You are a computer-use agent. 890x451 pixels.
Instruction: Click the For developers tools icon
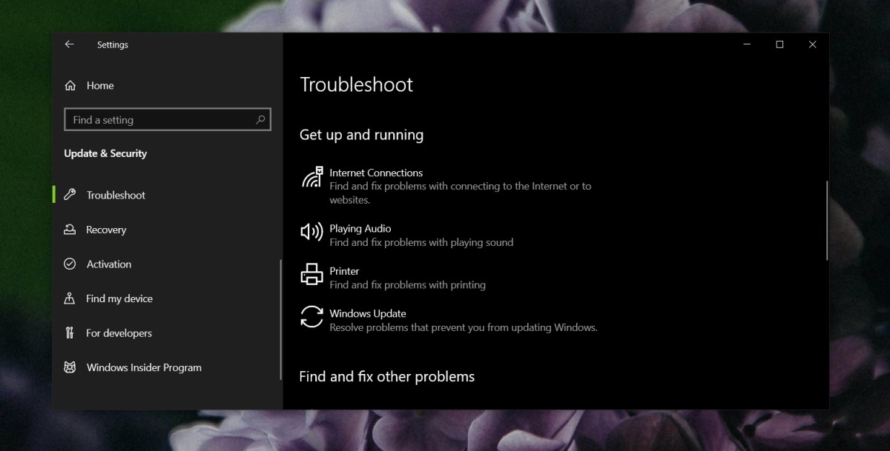click(x=70, y=333)
